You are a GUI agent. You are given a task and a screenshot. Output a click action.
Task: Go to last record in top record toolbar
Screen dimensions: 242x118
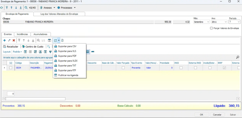(x=21, y=8)
